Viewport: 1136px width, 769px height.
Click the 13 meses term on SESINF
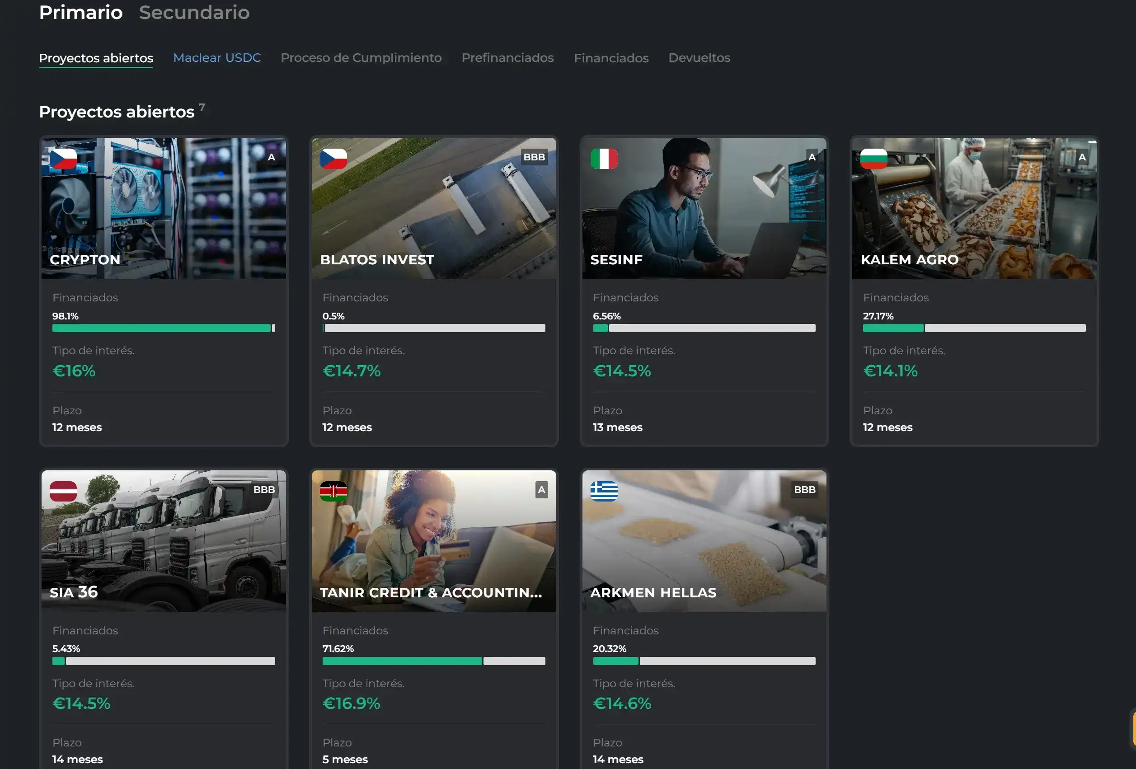click(617, 427)
